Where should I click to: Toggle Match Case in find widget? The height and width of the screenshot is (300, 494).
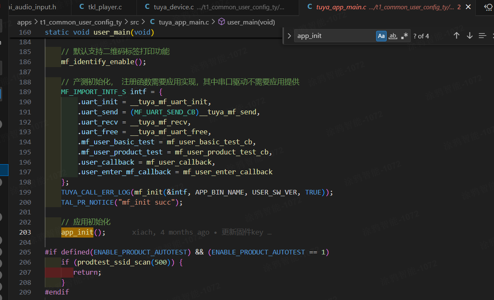(x=381, y=36)
